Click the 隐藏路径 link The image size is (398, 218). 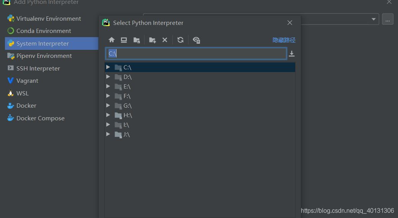tap(284, 40)
